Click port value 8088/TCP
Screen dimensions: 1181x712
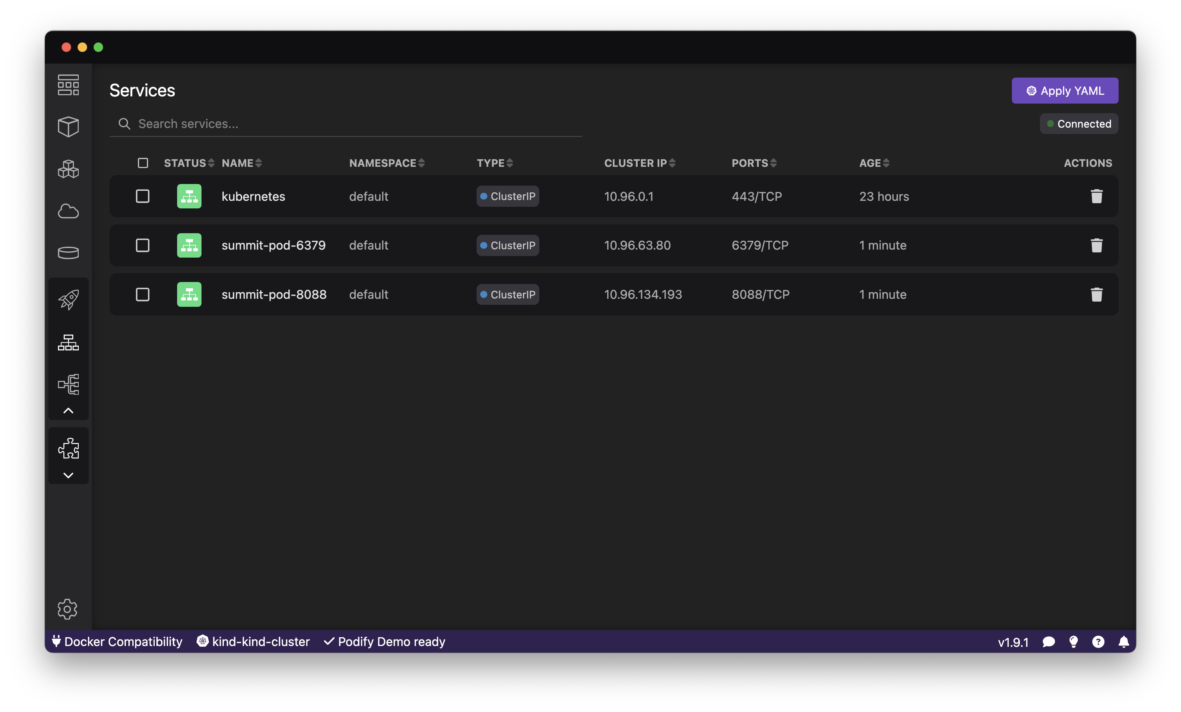[x=760, y=294]
